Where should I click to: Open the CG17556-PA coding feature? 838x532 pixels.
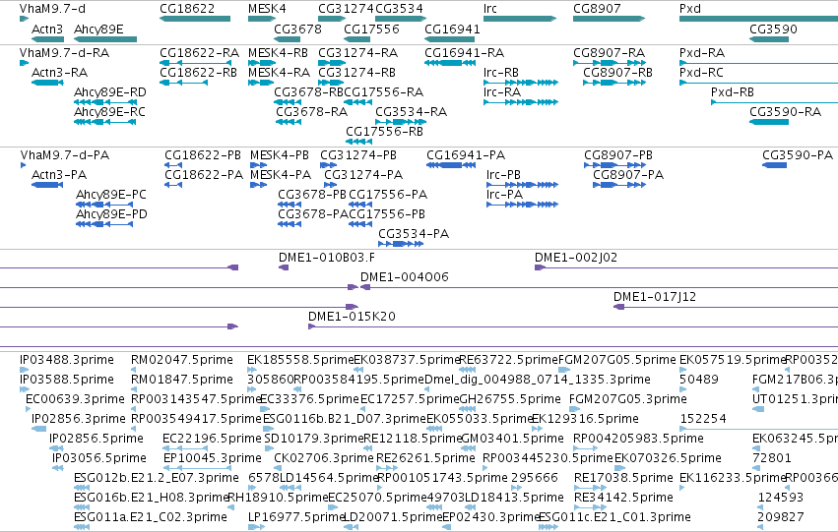click(x=360, y=205)
